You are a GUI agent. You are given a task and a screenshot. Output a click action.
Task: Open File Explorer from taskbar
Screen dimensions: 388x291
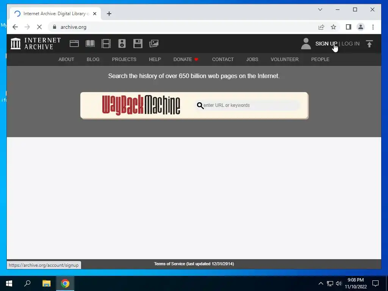point(46,283)
